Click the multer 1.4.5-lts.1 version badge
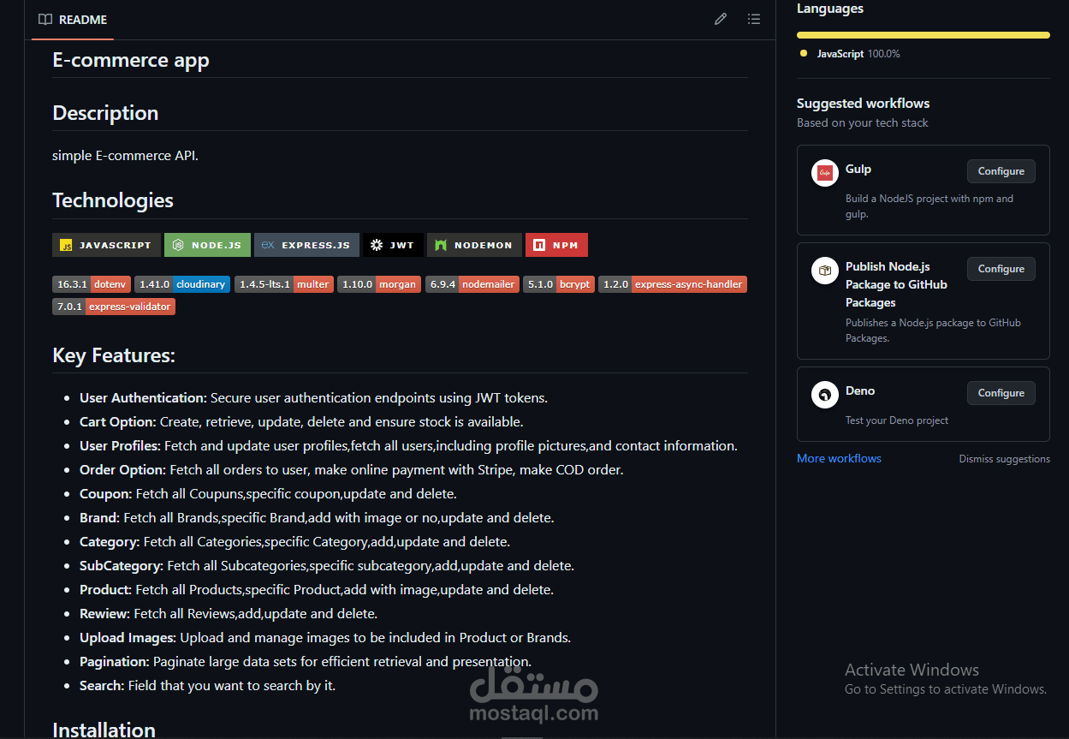Screen dimensions: 1069x739 click(x=284, y=284)
